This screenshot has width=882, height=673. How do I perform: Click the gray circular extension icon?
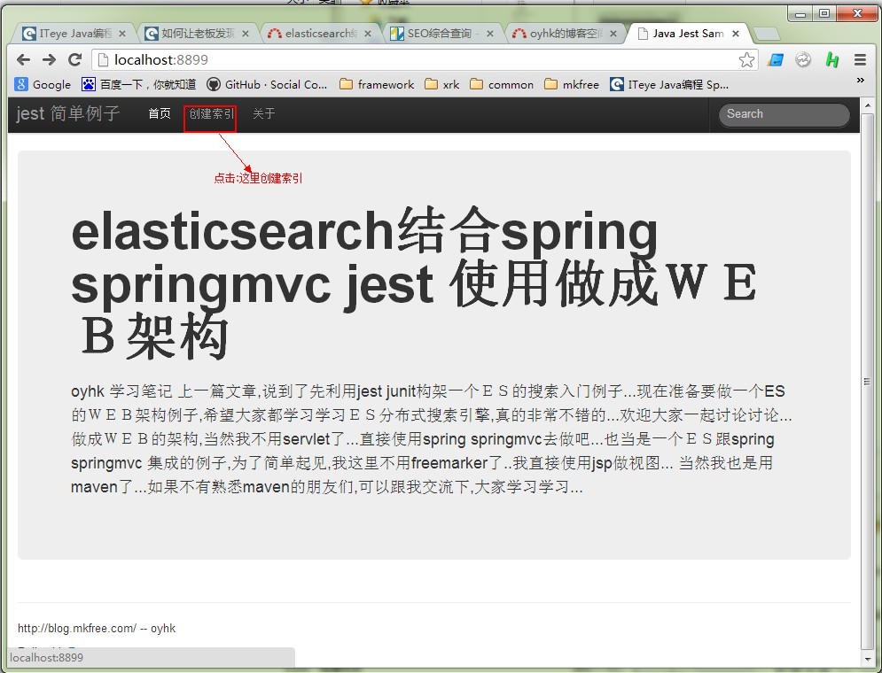pos(803,59)
